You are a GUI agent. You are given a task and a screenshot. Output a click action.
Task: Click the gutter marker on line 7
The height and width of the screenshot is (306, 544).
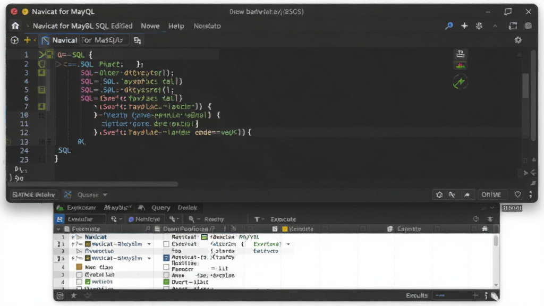(41, 106)
